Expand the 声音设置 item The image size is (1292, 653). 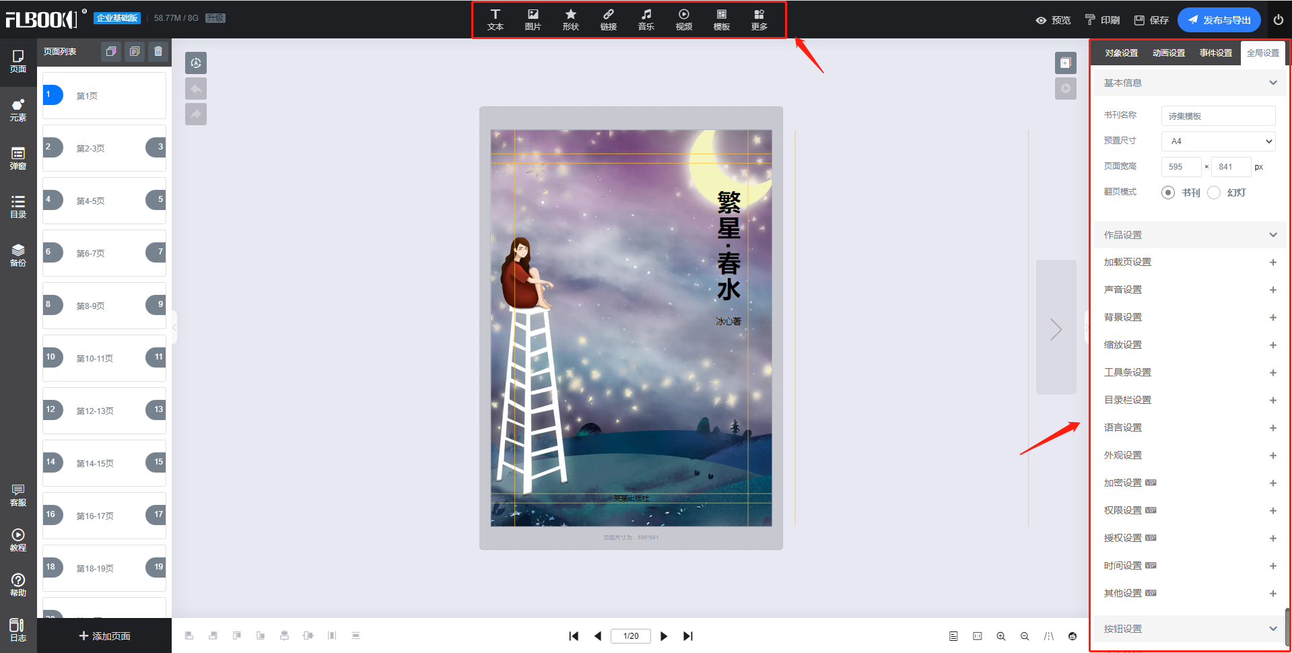1190,289
